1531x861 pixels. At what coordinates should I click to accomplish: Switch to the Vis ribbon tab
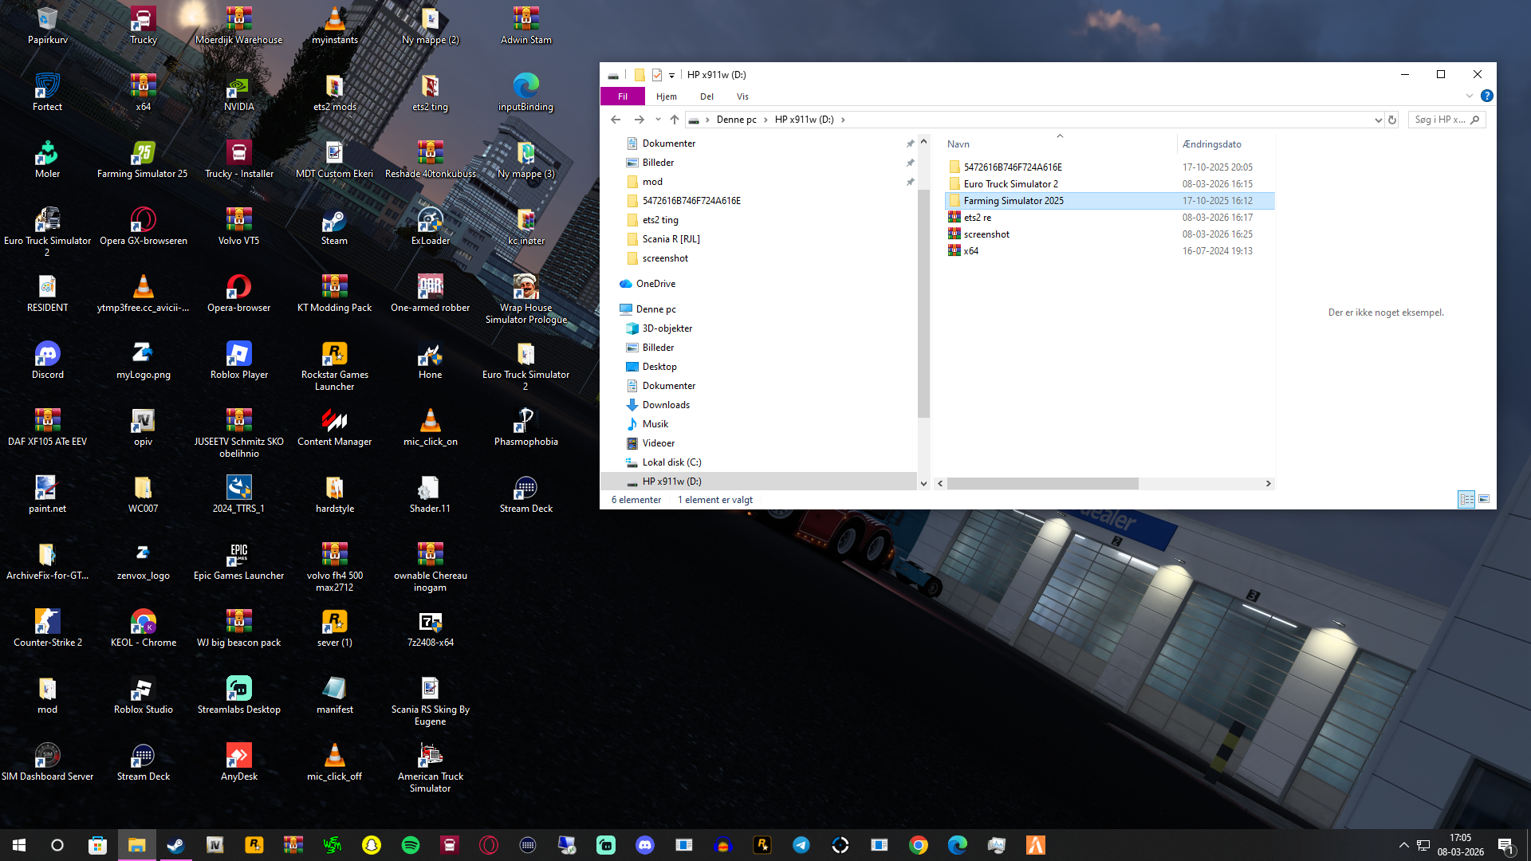click(742, 96)
